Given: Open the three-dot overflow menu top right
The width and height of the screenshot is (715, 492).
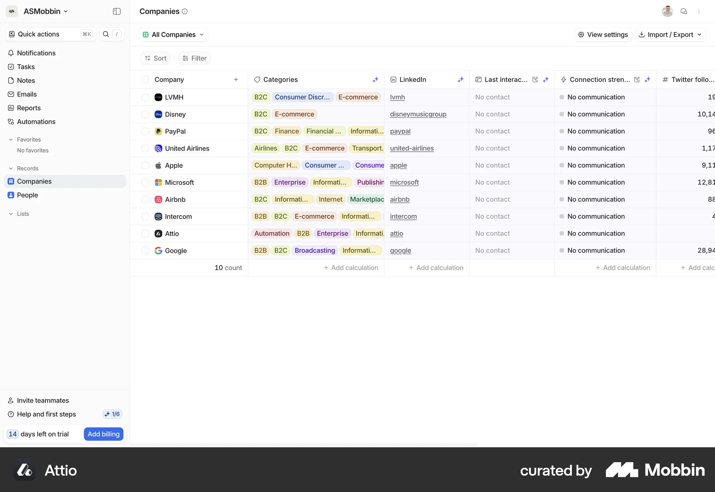Looking at the screenshot, I should 700,12.
